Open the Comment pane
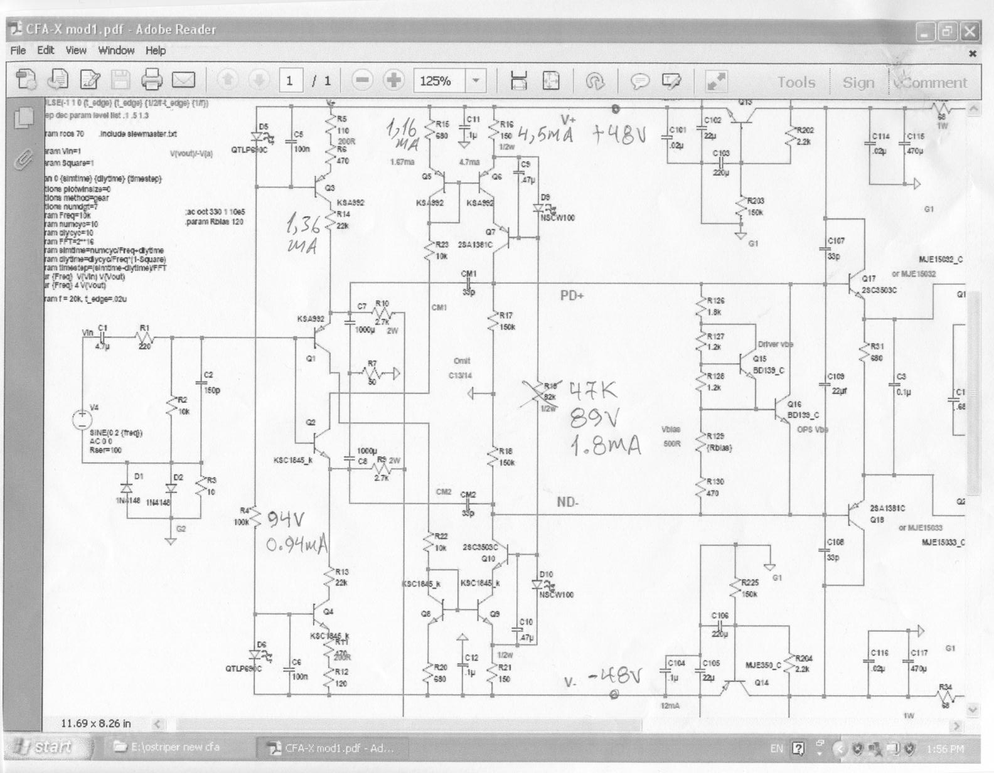This screenshot has height=773, width=994. click(x=933, y=82)
